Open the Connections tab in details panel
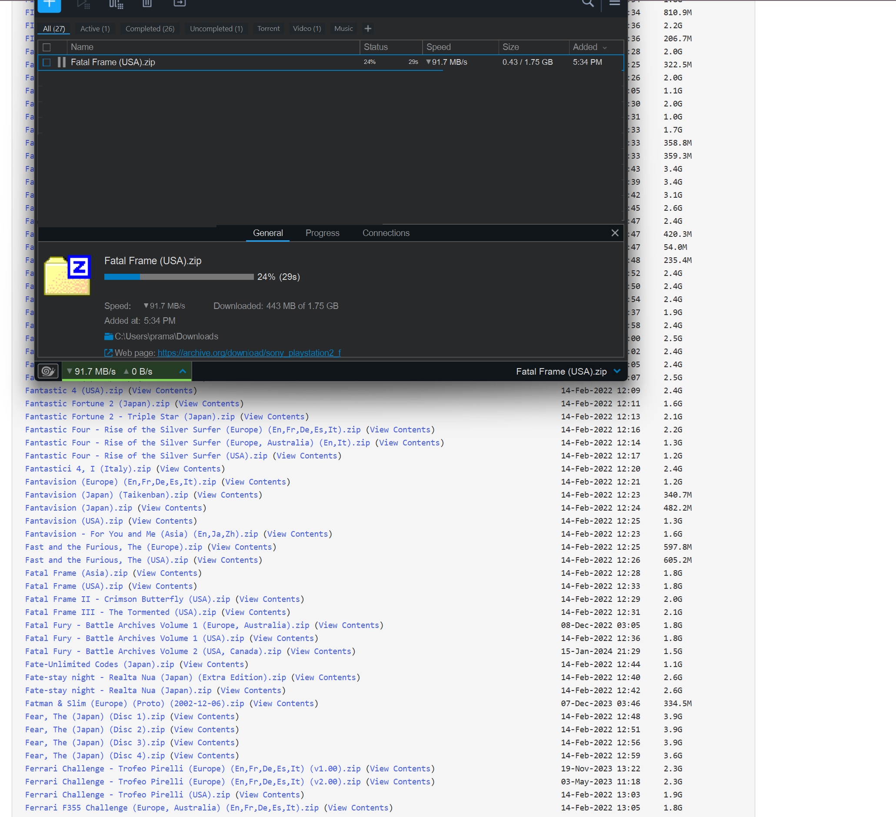This screenshot has width=896, height=817. 385,233
